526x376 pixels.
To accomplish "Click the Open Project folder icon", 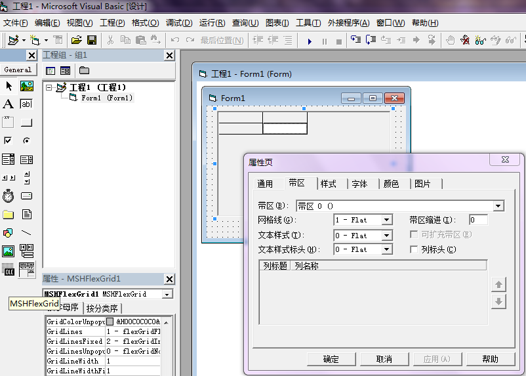I will [x=77, y=40].
